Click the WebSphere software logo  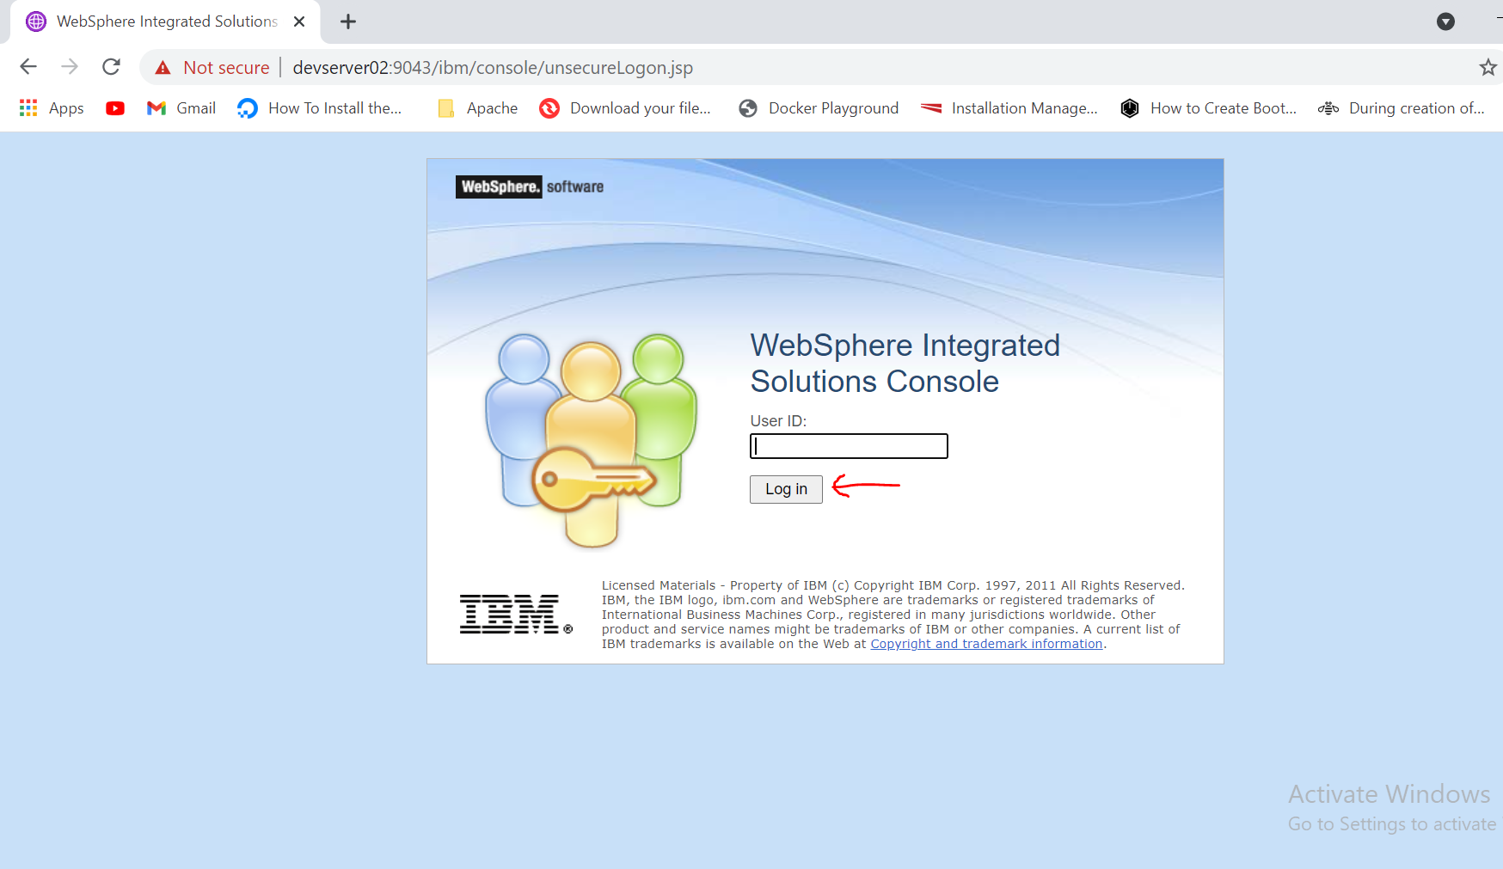pos(530,187)
